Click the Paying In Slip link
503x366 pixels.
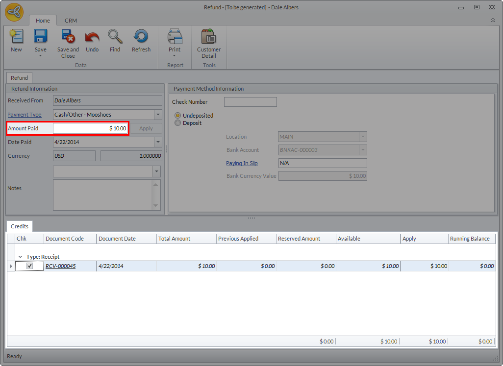[x=242, y=163]
